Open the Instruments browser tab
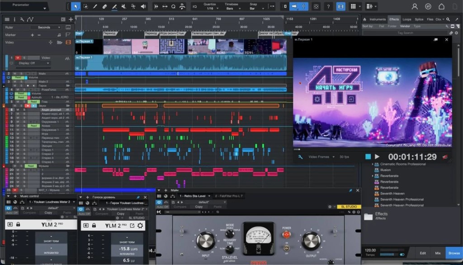Screen dimensions: 463x265 point(378,19)
